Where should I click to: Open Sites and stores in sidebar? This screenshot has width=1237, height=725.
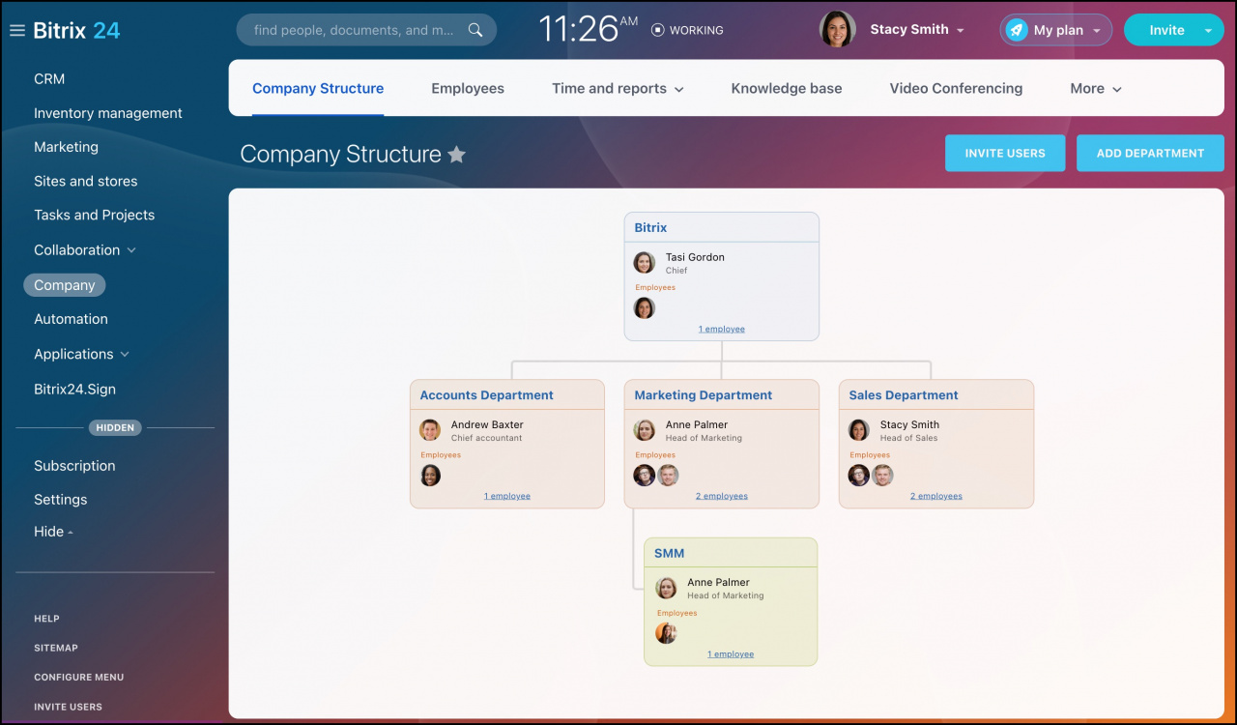pyautogui.click(x=86, y=181)
